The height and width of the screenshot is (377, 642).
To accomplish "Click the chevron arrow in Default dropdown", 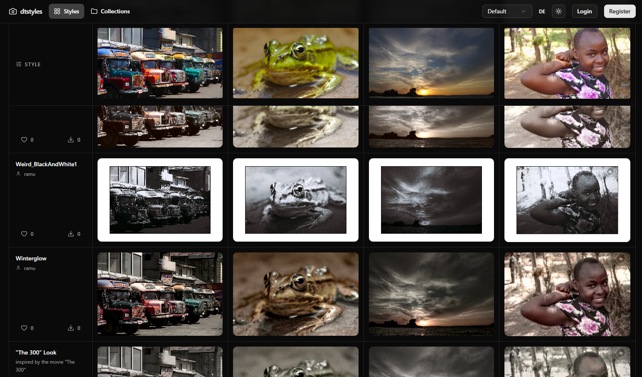I will point(524,11).
